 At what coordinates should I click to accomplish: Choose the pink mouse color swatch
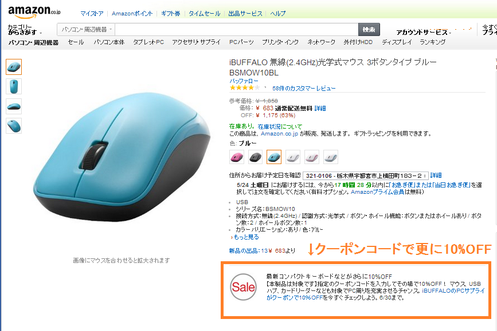point(236,157)
